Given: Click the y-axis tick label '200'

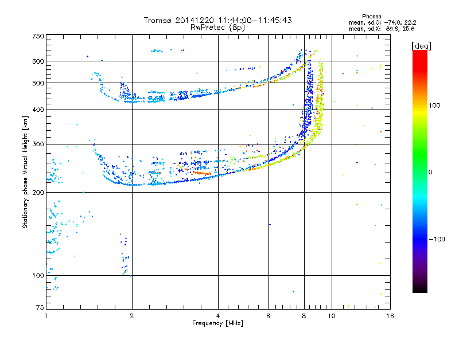Looking at the screenshot, I should click(x=38, y=193).
